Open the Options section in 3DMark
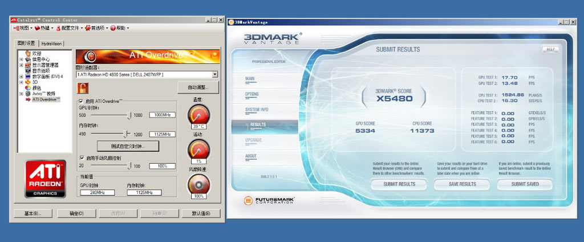Screen dimensions: 584x242 coord(252,94)
